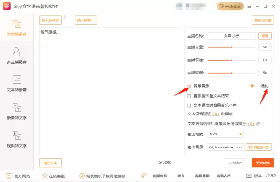Open the 在线客服 link
Viewport: 280px width, 182px height.
click(57, 176)
